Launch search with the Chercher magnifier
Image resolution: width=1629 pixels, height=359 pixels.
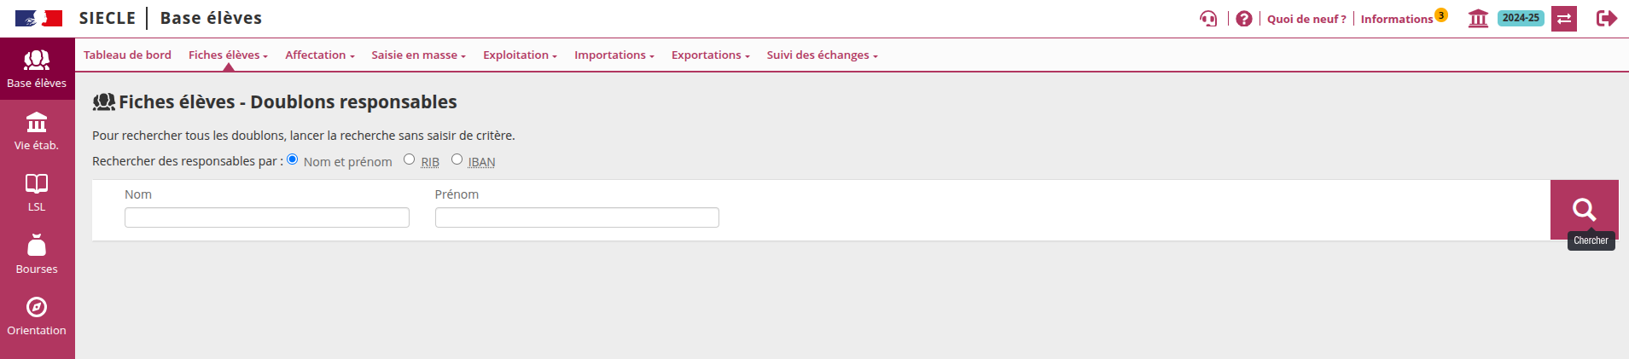click(x=1584, y=210)
